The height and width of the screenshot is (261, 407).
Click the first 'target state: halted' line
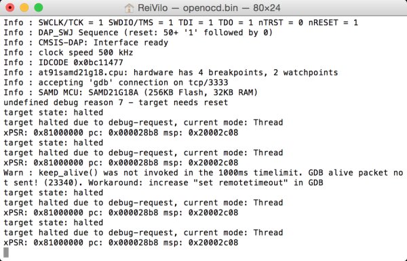(53, 113)
